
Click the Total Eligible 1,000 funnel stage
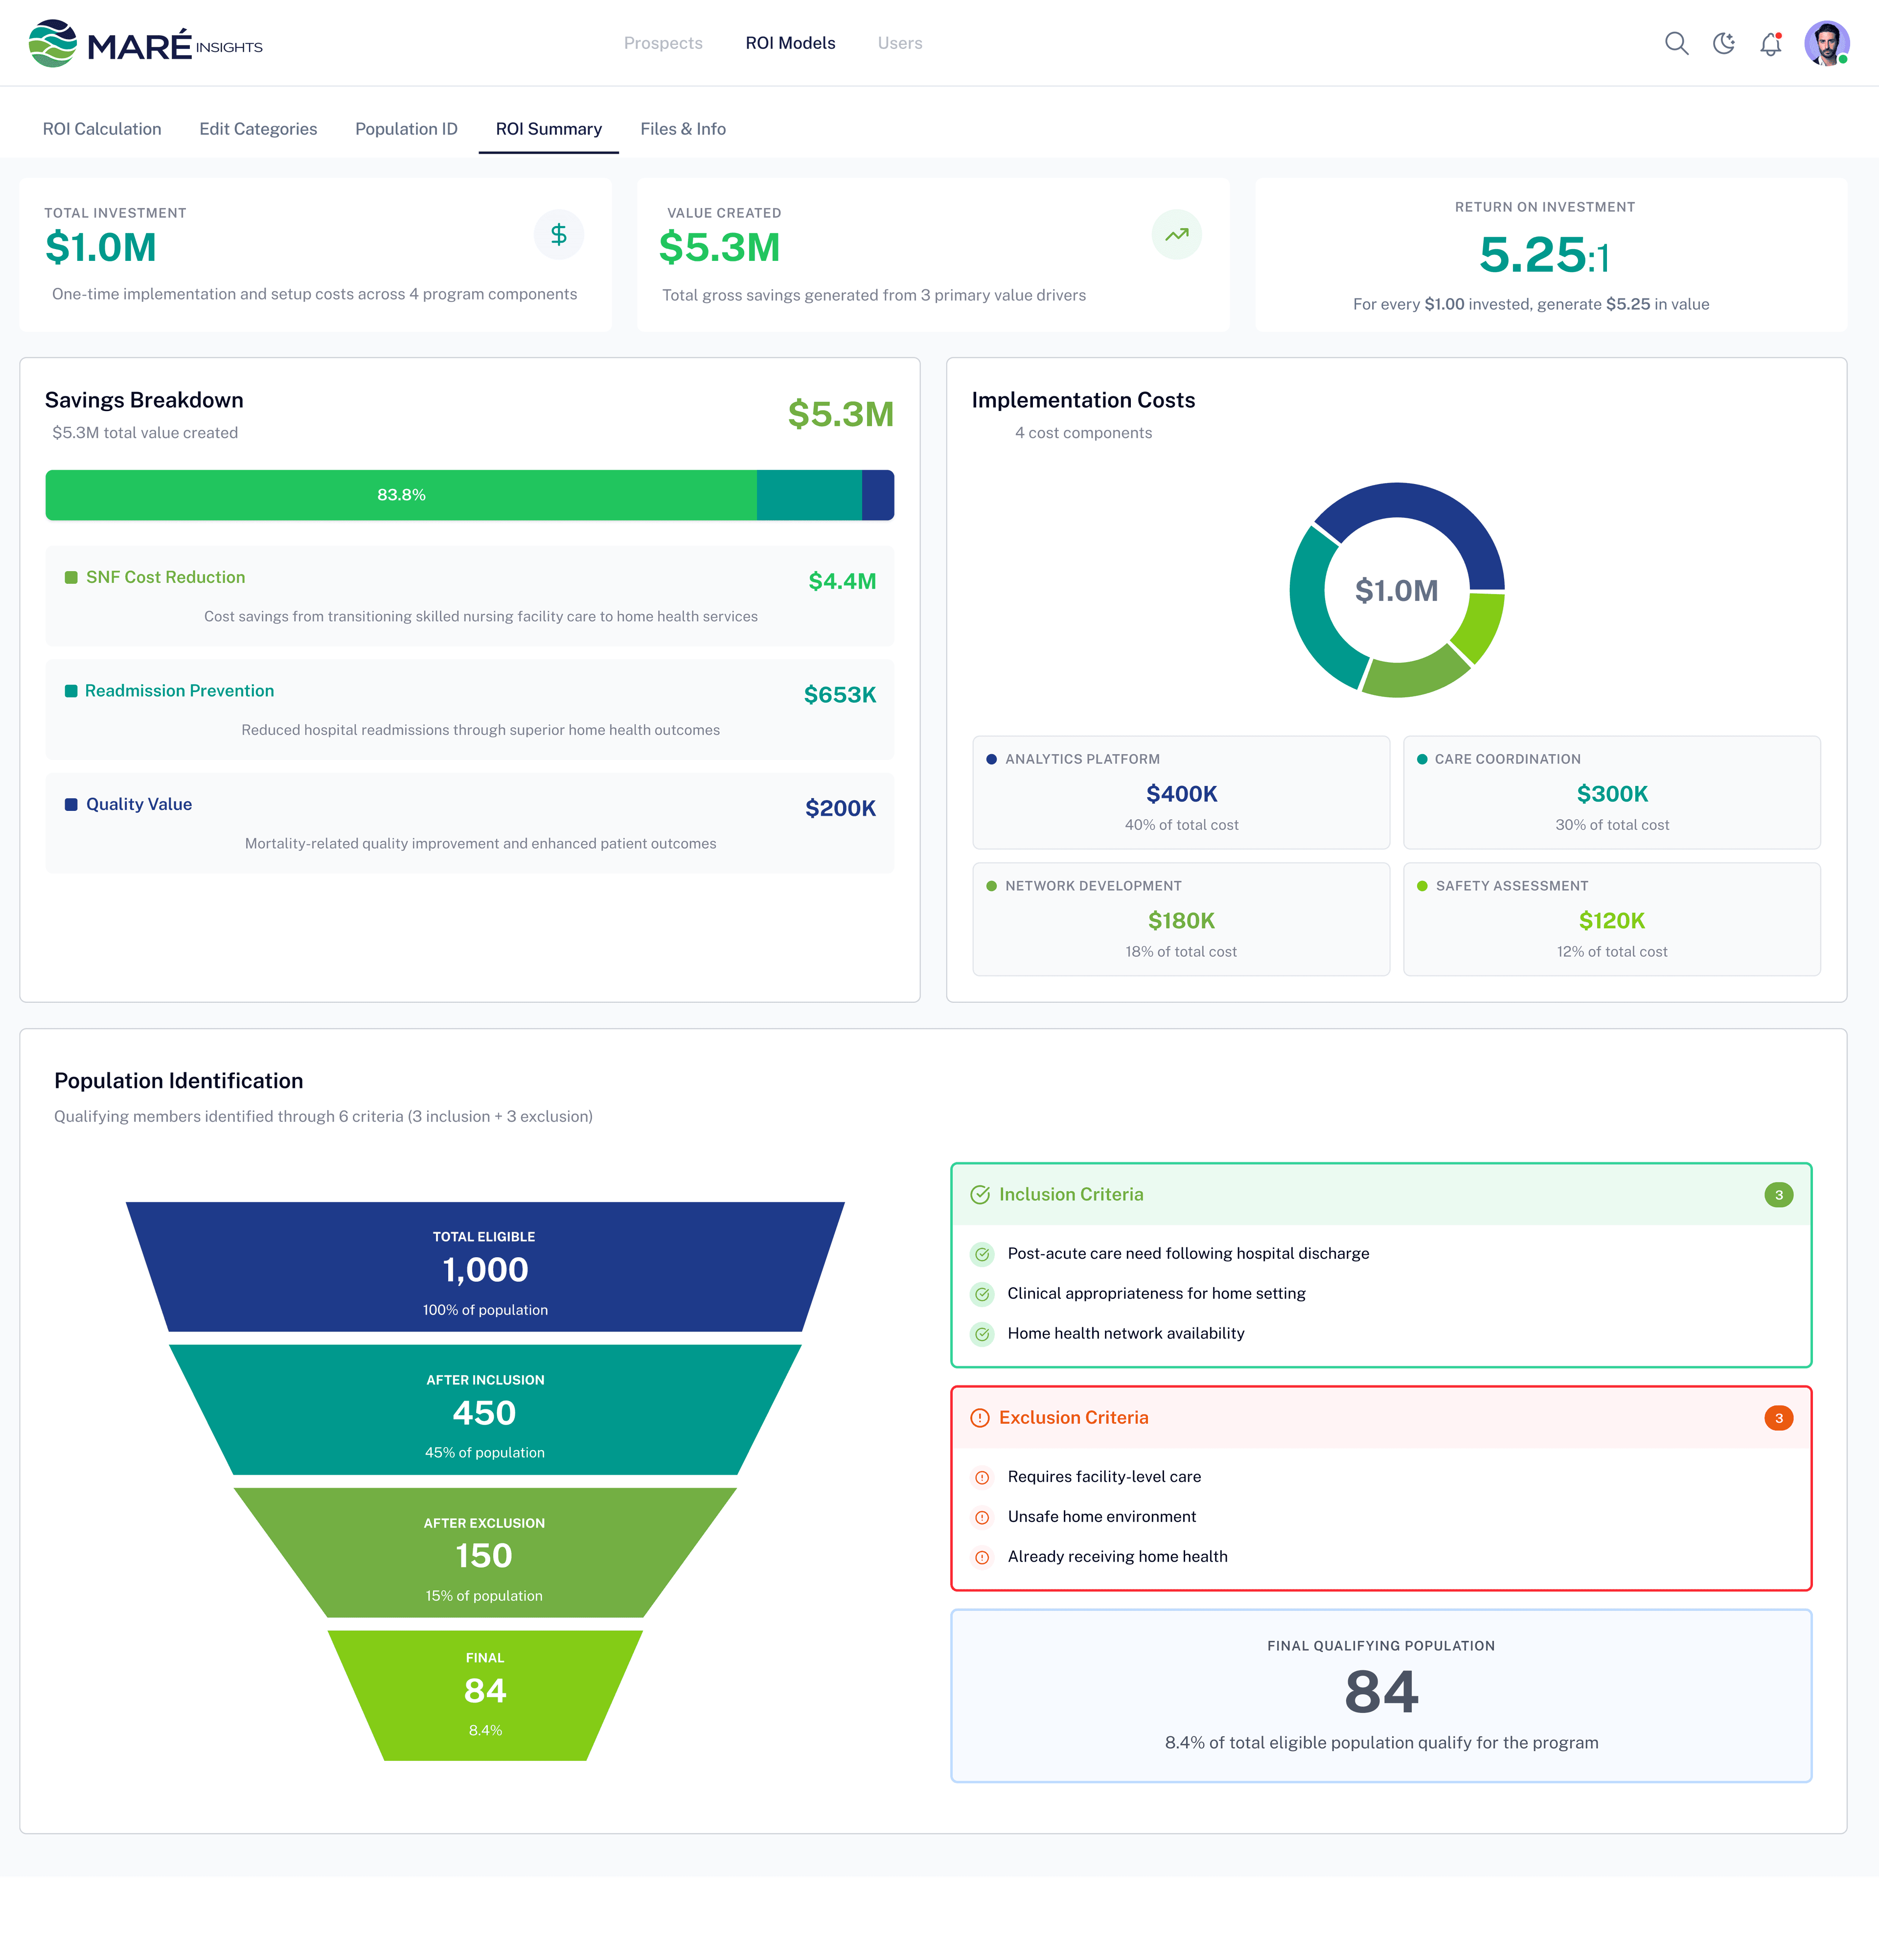point(485,1267)
